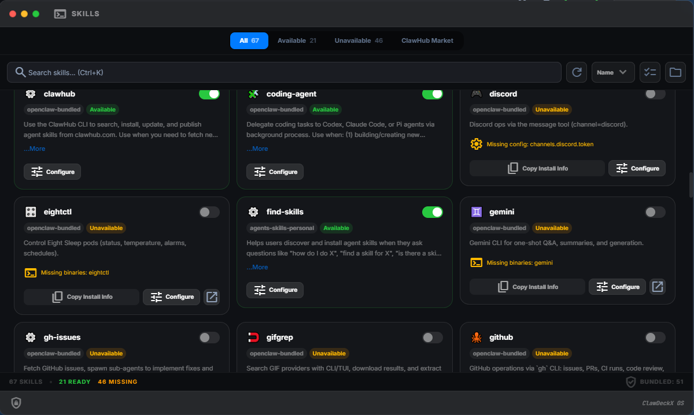Click the gifgrep skill icon
Viewport: 694px width, 415px height.
point(253,338)
